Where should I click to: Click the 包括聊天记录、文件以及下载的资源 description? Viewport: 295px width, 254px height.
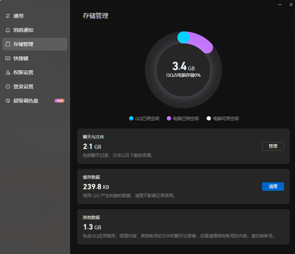118,155
